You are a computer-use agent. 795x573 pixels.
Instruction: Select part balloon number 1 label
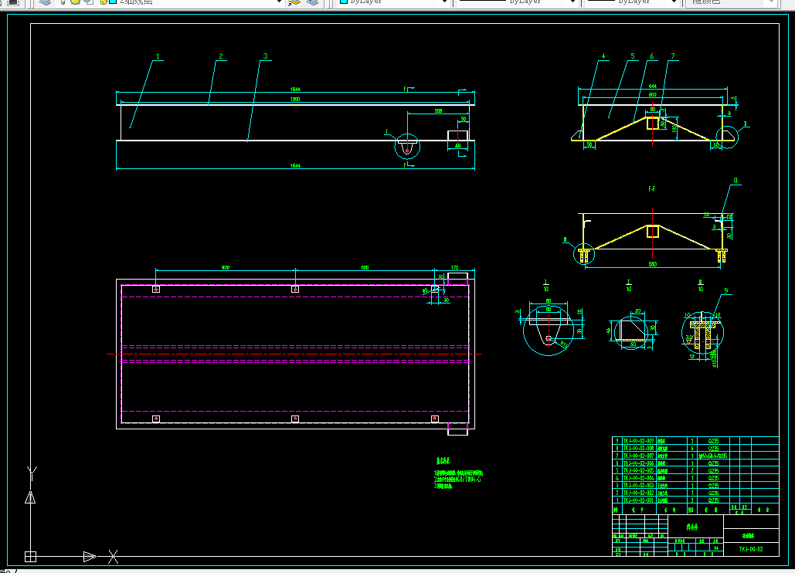[158, 56]
